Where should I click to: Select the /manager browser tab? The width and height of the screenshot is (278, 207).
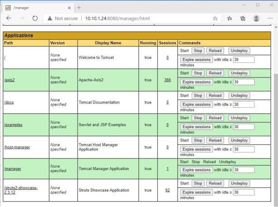(38, 8)
